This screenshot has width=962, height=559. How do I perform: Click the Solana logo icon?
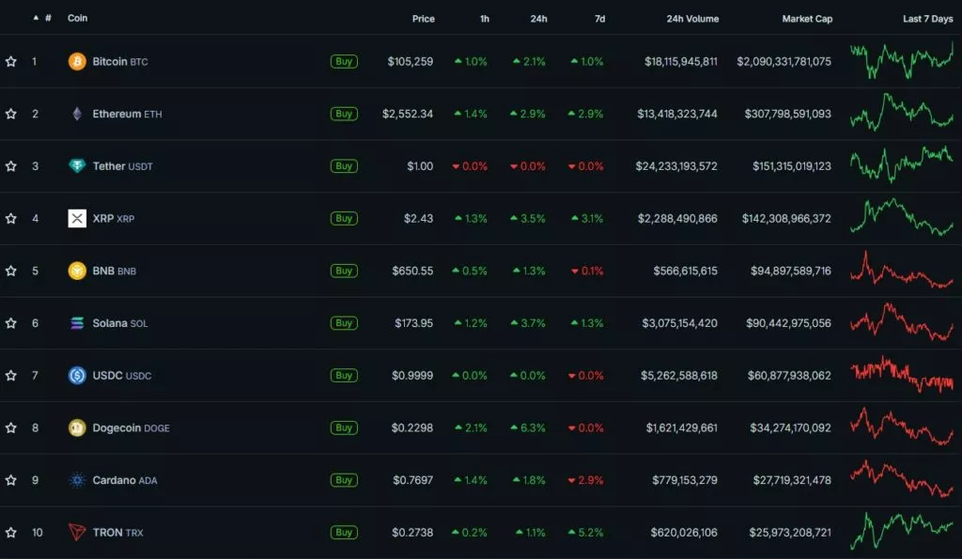77,323
